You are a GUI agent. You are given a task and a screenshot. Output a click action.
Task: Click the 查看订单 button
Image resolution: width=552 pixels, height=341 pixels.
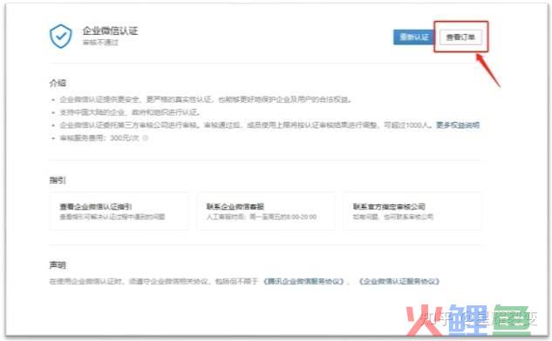pos(460,37)
